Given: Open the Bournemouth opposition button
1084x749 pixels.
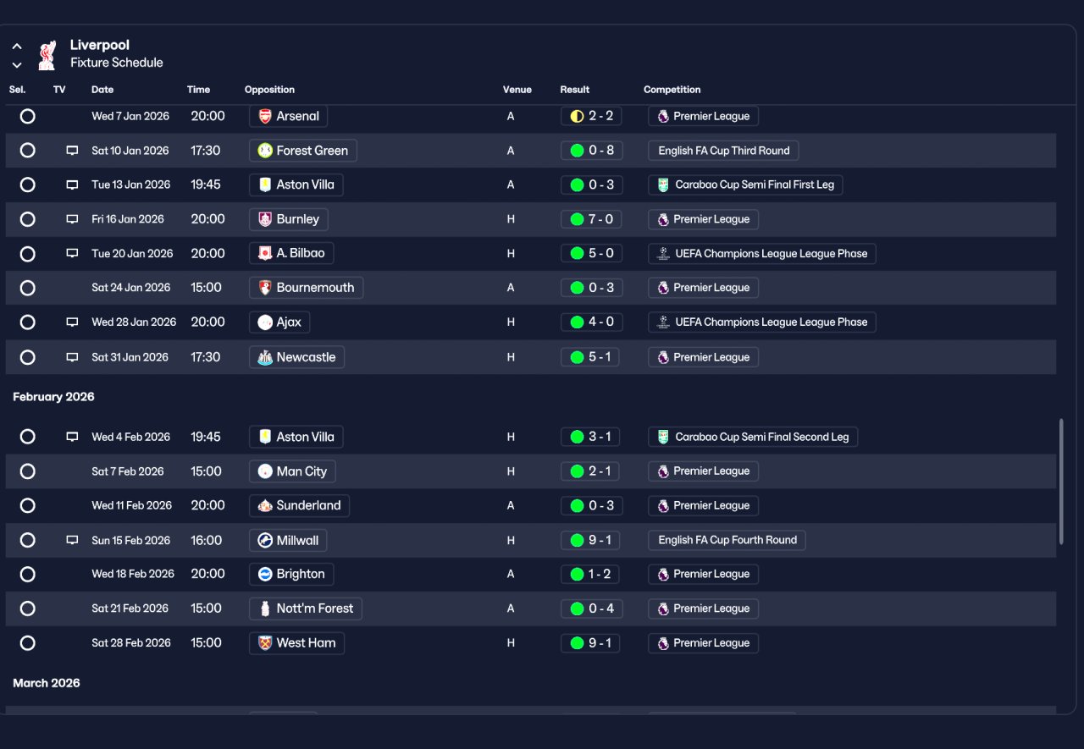Looking at the screenshot, I should click(306, 288).
